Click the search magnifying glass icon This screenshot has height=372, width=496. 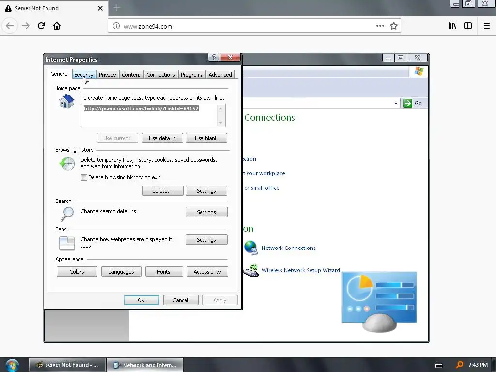tap(67, 214)
